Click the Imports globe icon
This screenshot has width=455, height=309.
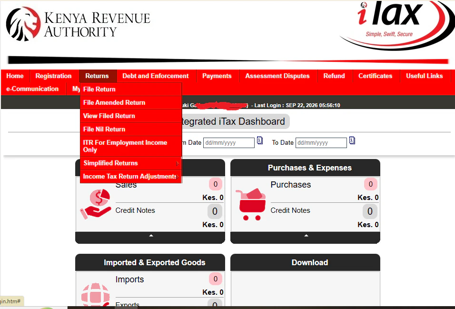96,295
